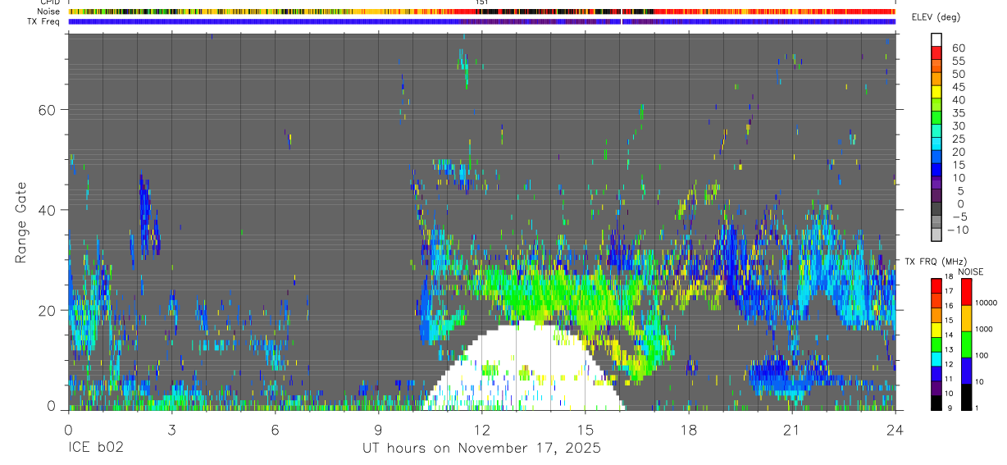
Task: Click the 'TX Freq' row label at top left
Action: click(45, 21)
